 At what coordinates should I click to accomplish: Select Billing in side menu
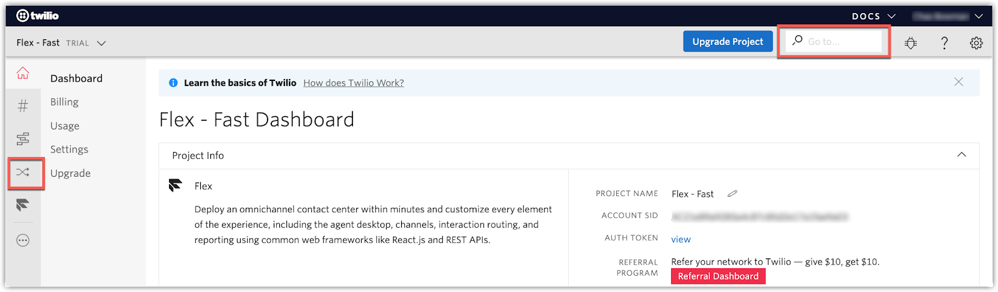[x=64, y=102]
